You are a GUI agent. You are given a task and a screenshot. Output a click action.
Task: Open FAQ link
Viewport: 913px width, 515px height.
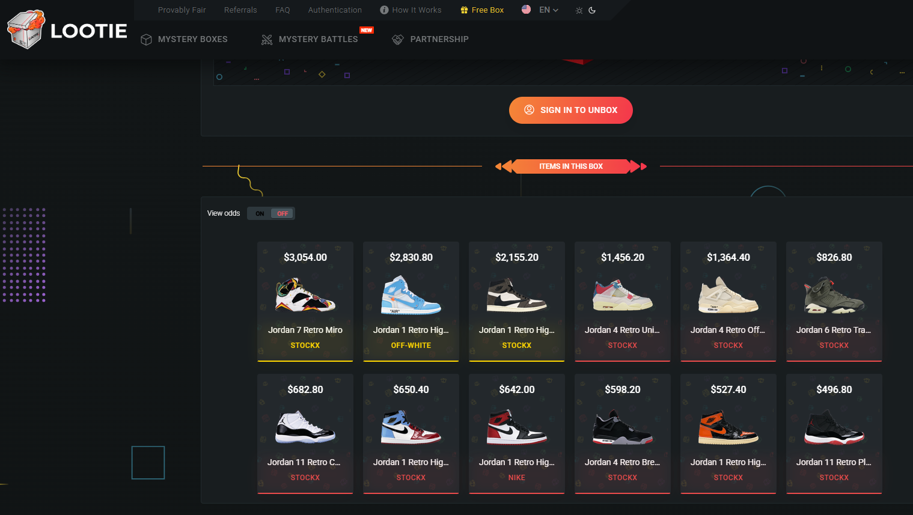282,10
